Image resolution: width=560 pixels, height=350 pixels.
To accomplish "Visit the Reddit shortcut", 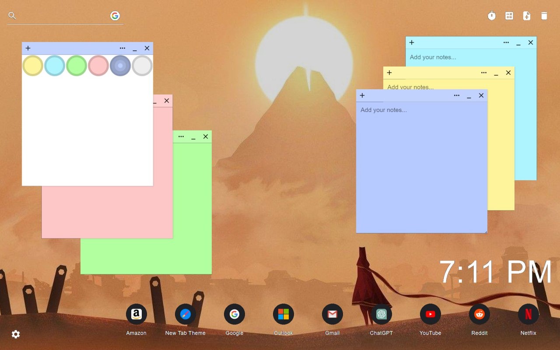I will click(479, 314).
